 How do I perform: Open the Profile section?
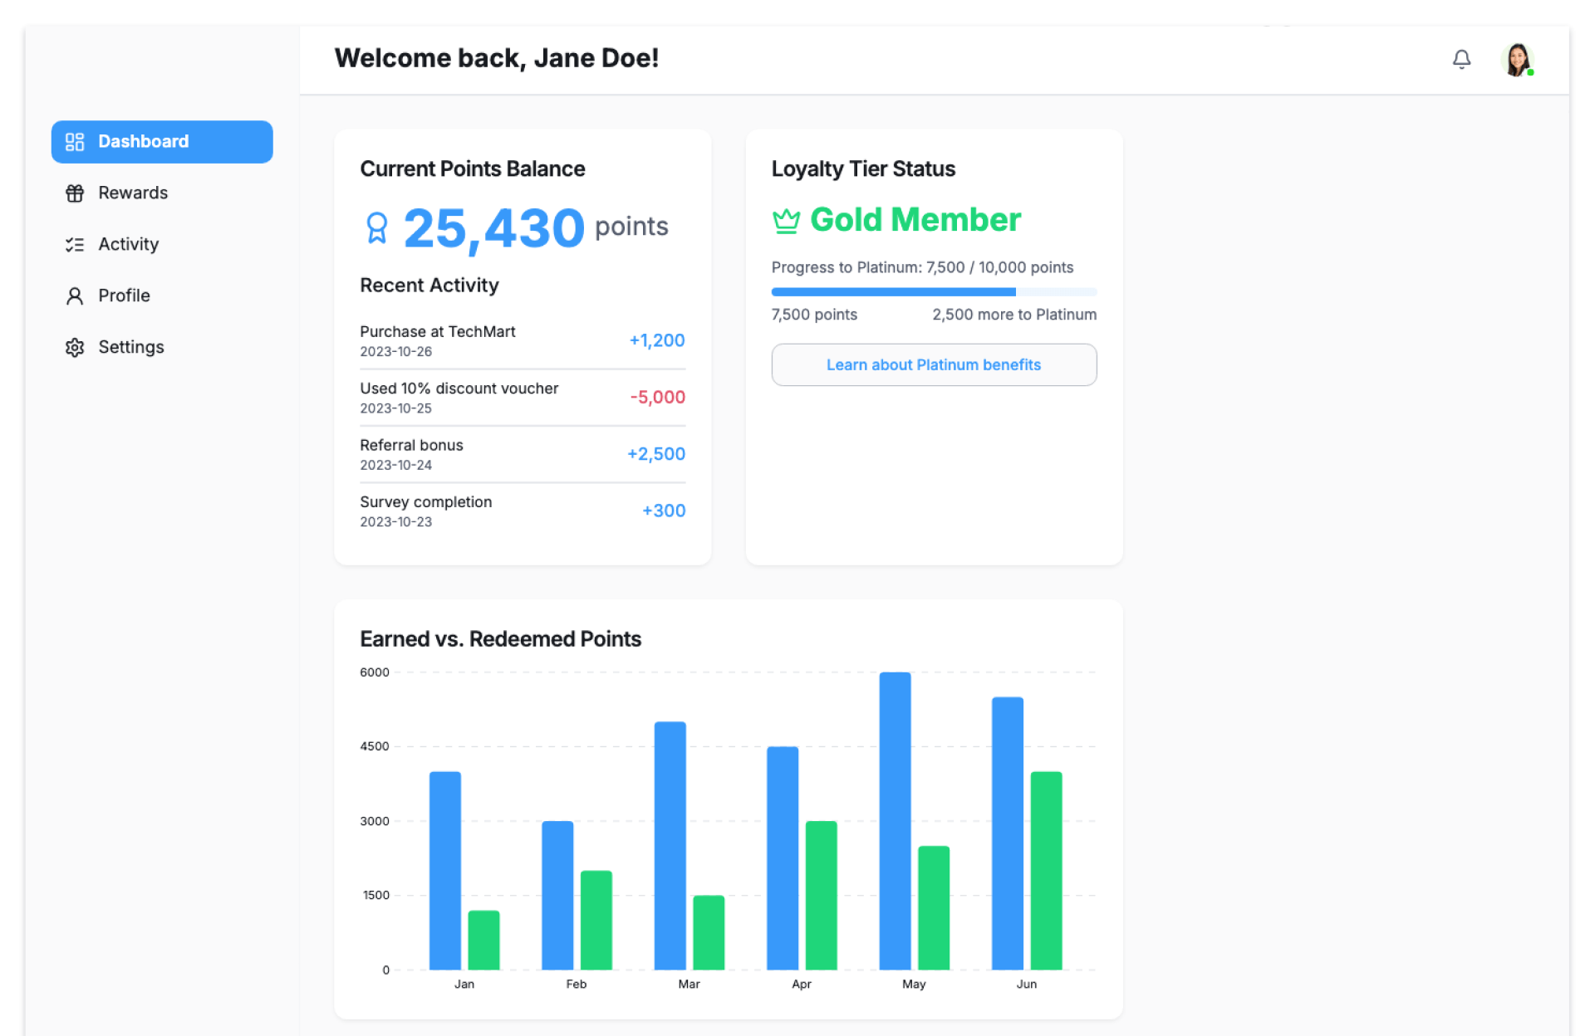point(124,296)
